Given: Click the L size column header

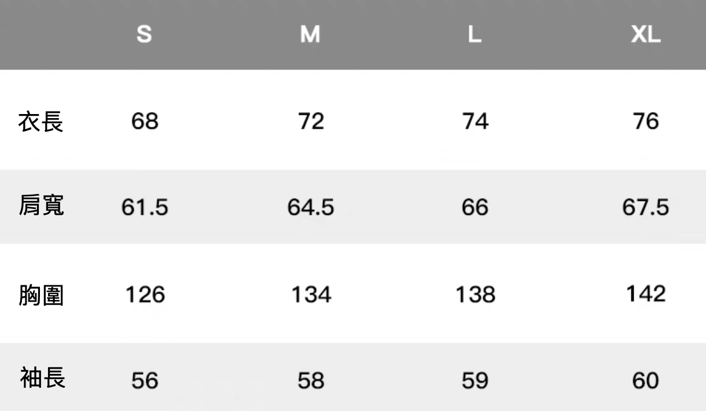Looking at the screenshot, I should point(475,35).
